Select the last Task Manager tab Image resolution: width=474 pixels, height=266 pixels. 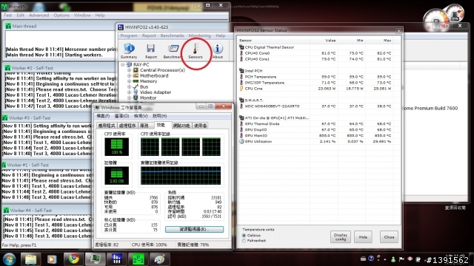point(200,126)
